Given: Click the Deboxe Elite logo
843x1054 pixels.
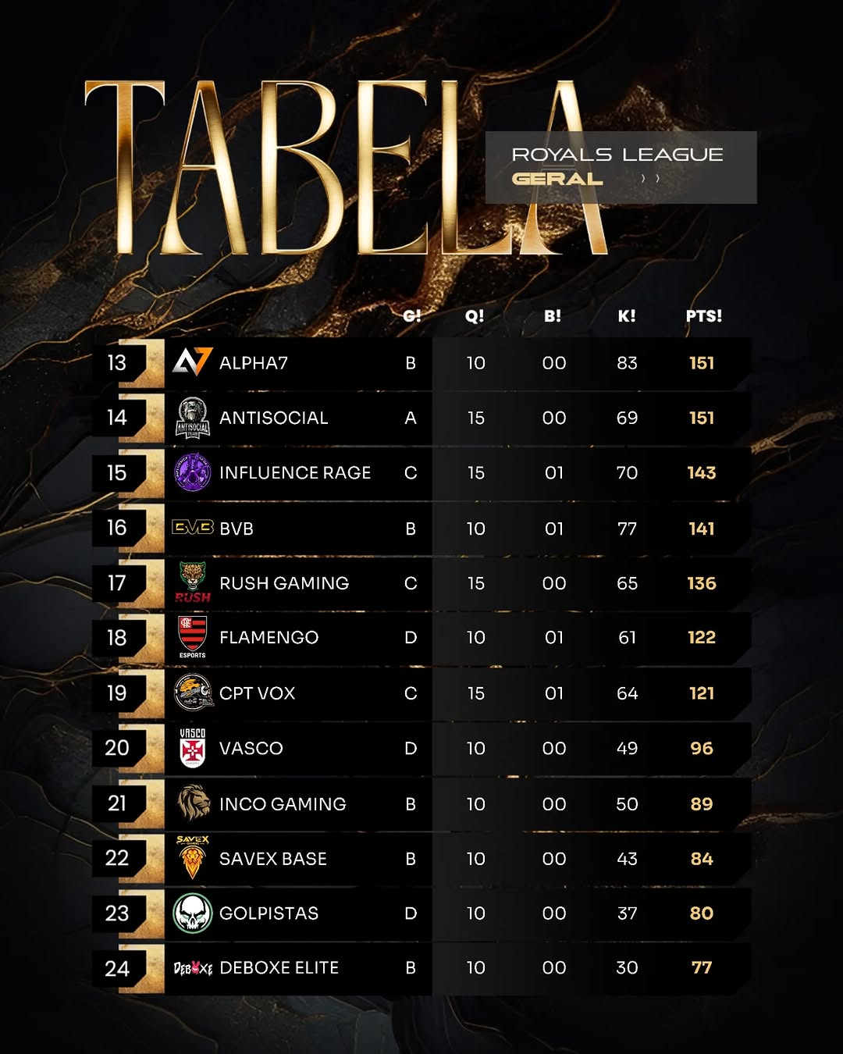Looking at the screenshot, I should (x=192, y=968).
